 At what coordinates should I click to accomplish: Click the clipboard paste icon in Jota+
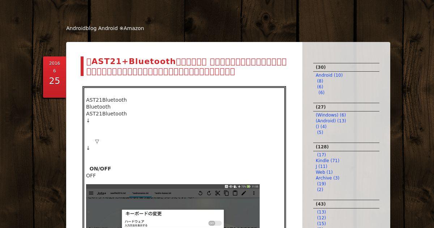tap(235, 193)
